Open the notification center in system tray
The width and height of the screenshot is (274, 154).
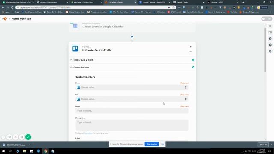269,151
